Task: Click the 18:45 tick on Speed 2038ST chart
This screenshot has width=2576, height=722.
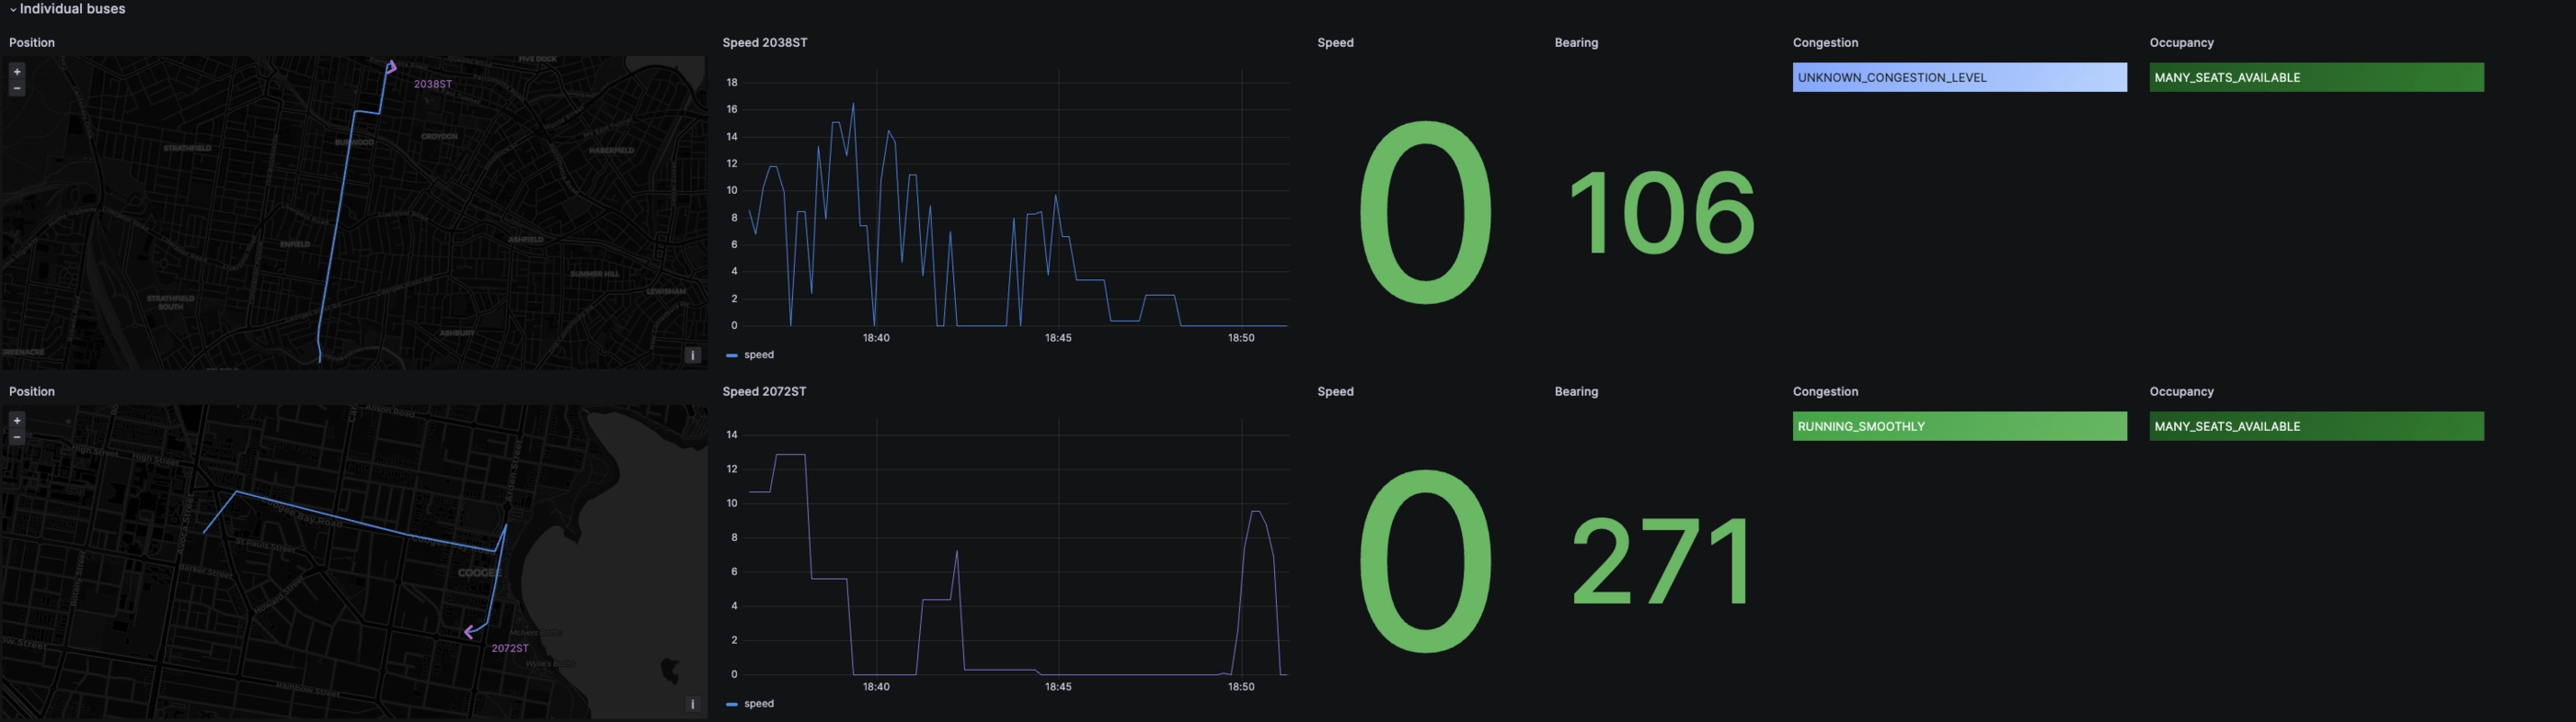Action: coord(1058,339)
